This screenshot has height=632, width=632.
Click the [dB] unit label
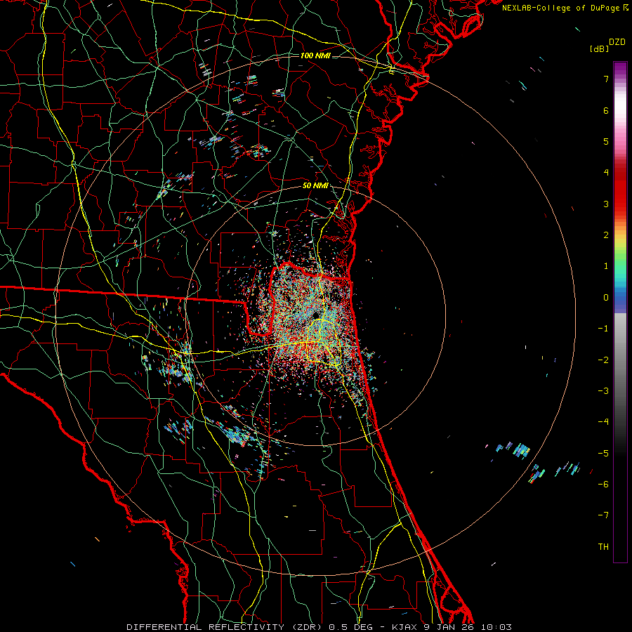tap(599, 49)
